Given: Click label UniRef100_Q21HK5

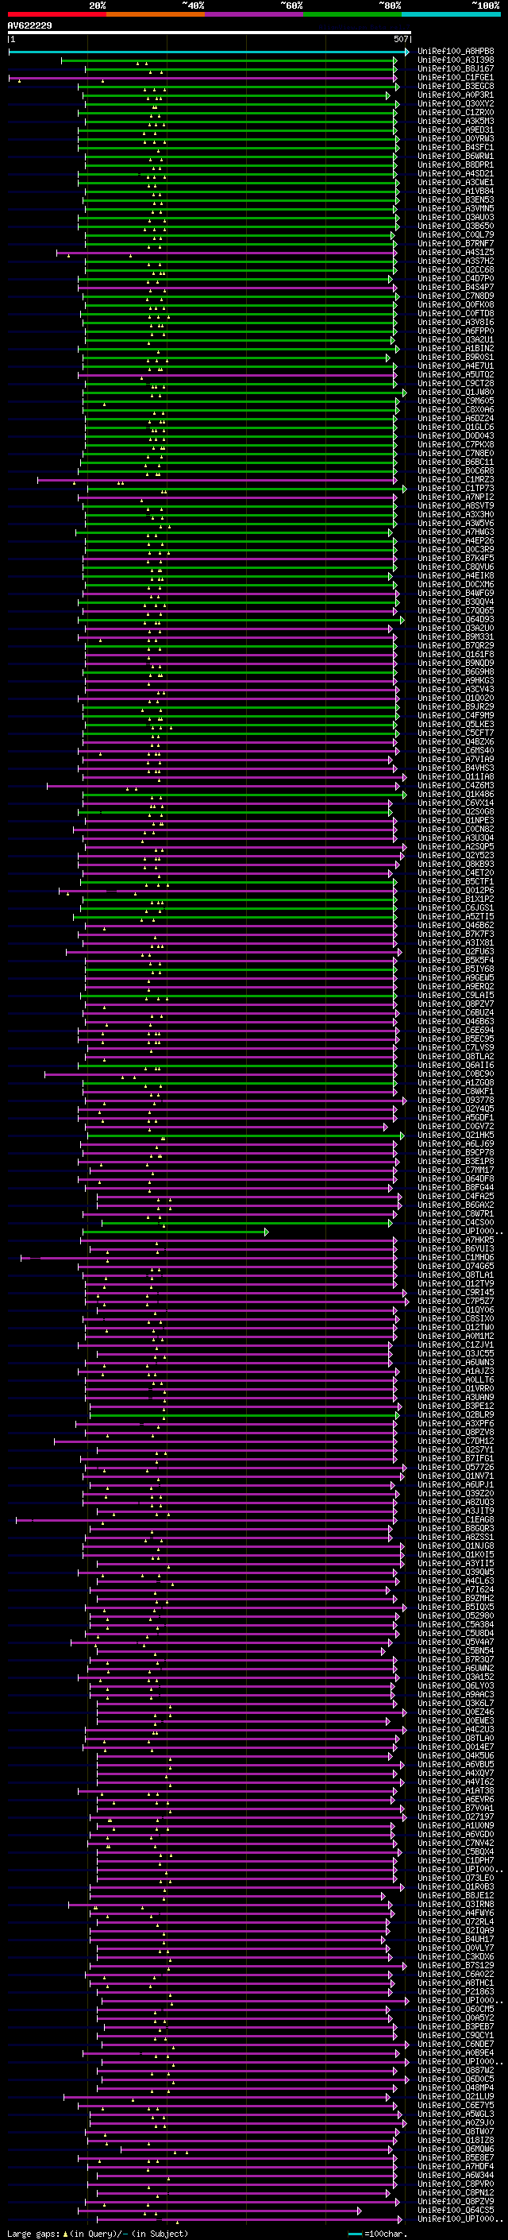Looking at the screenshot, I should pyautogui.click(x=456, y=1135).
